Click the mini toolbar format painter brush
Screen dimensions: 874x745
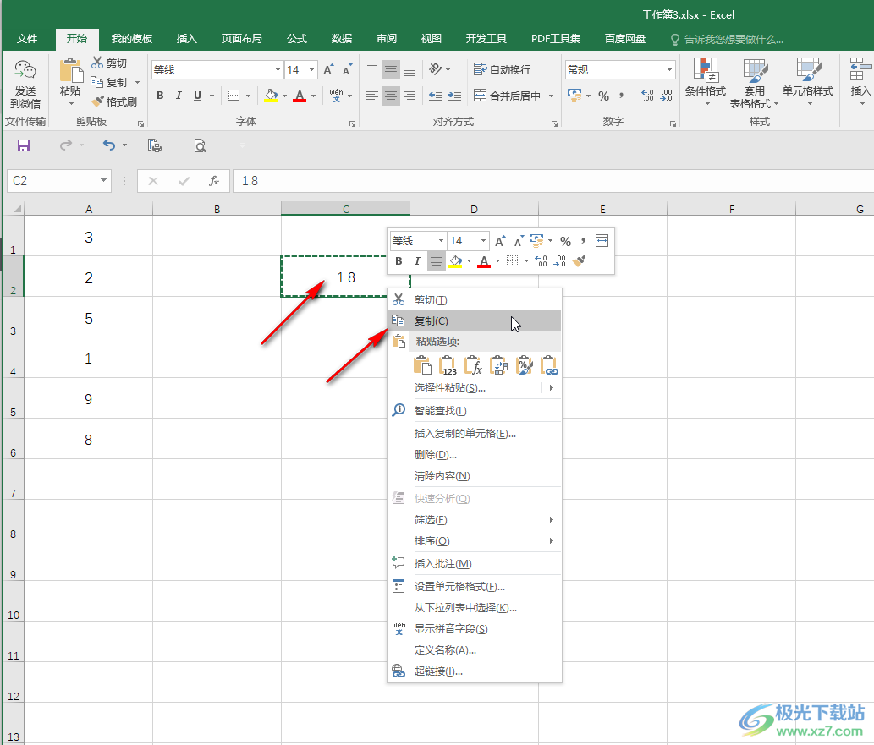coord(579,260)
